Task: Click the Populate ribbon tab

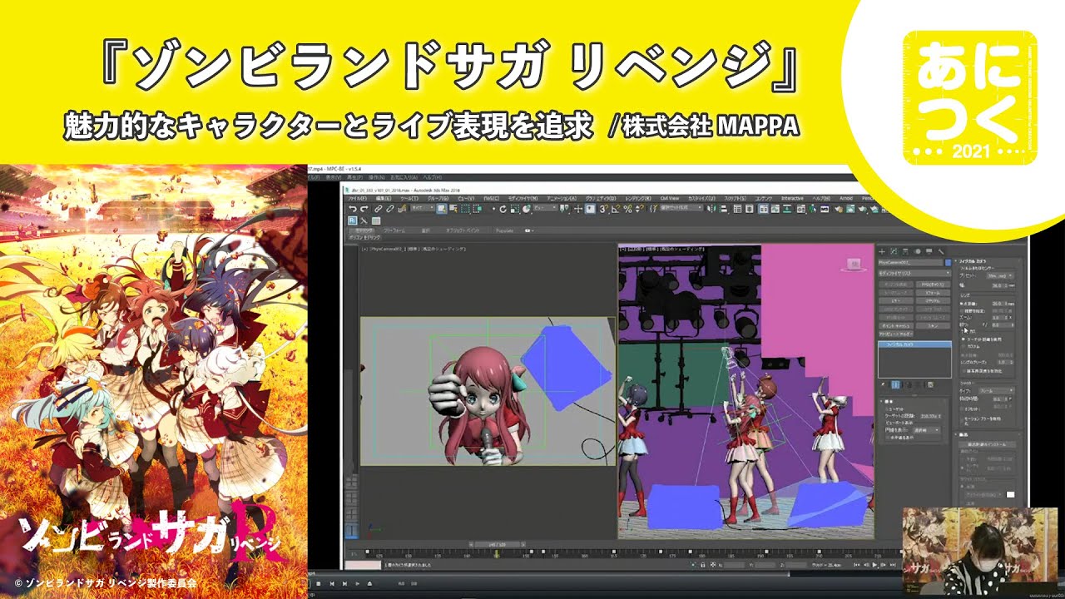Action: coord(504,230)
